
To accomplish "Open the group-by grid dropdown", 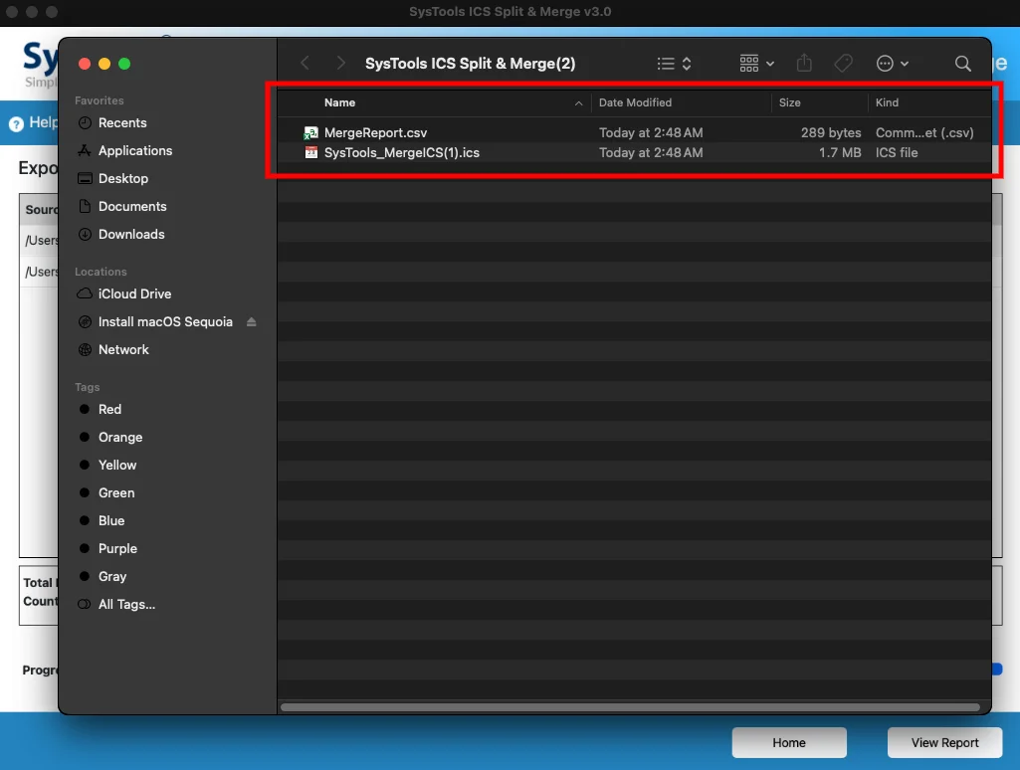I will tap(756, 63).
